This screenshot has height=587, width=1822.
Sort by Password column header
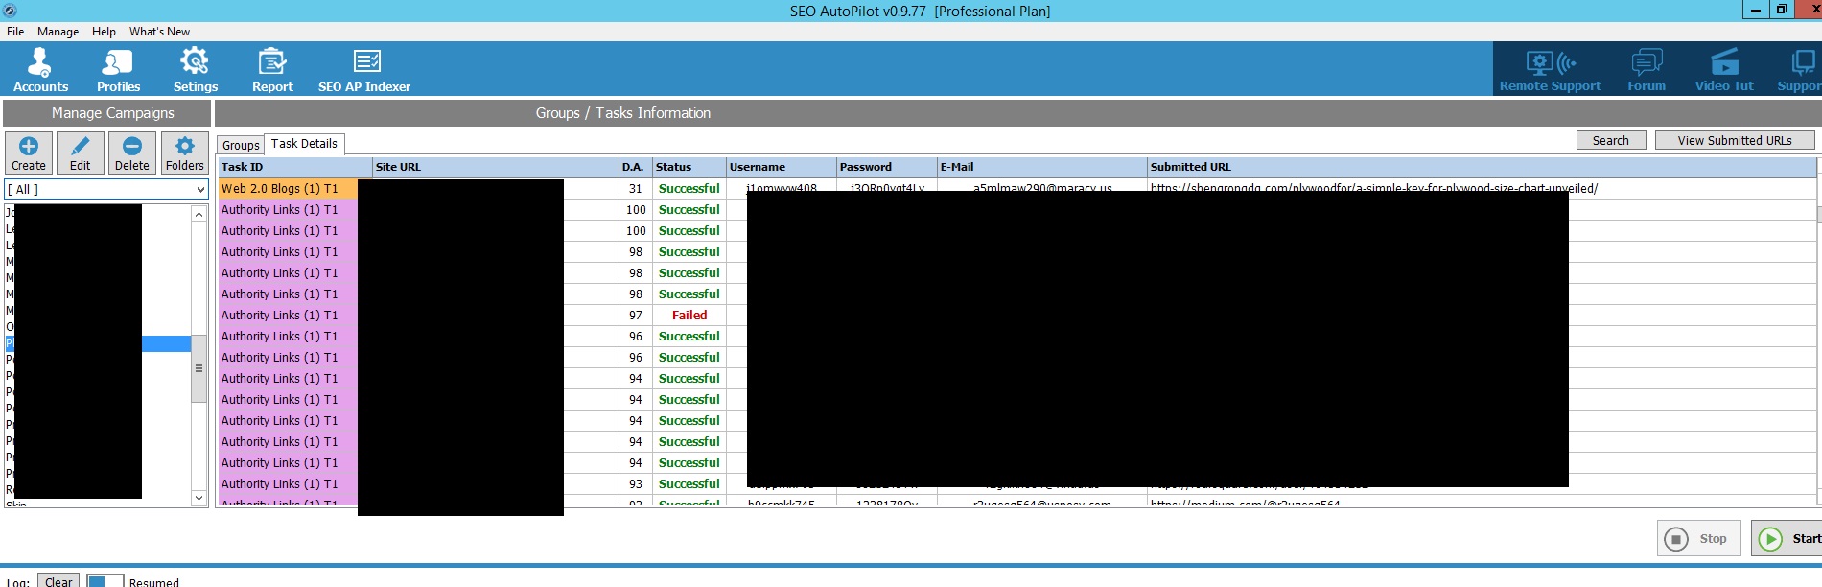[886, 167]
